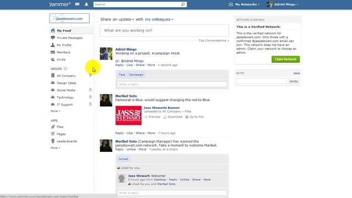The width and height of the screenshot is (352, 198).
Task: Click the Maribel Soto name on the banner post
Action: click(x=126, y=96)
